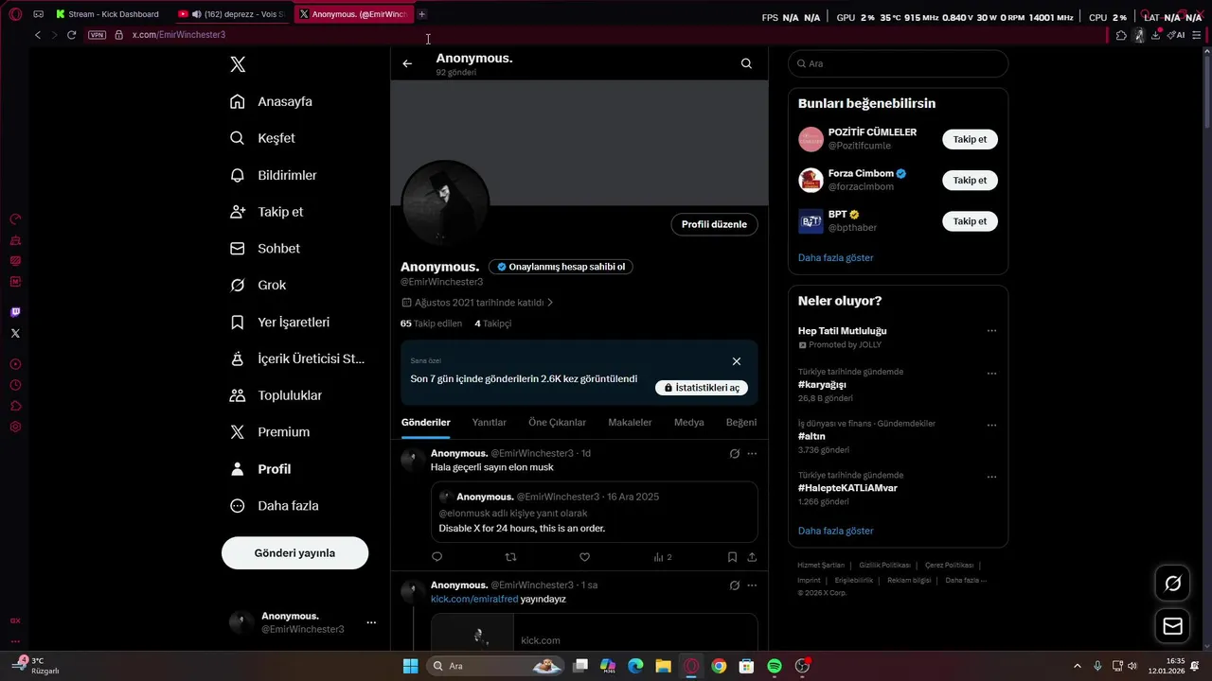Click Grok icon on the kick.com post

734,585
